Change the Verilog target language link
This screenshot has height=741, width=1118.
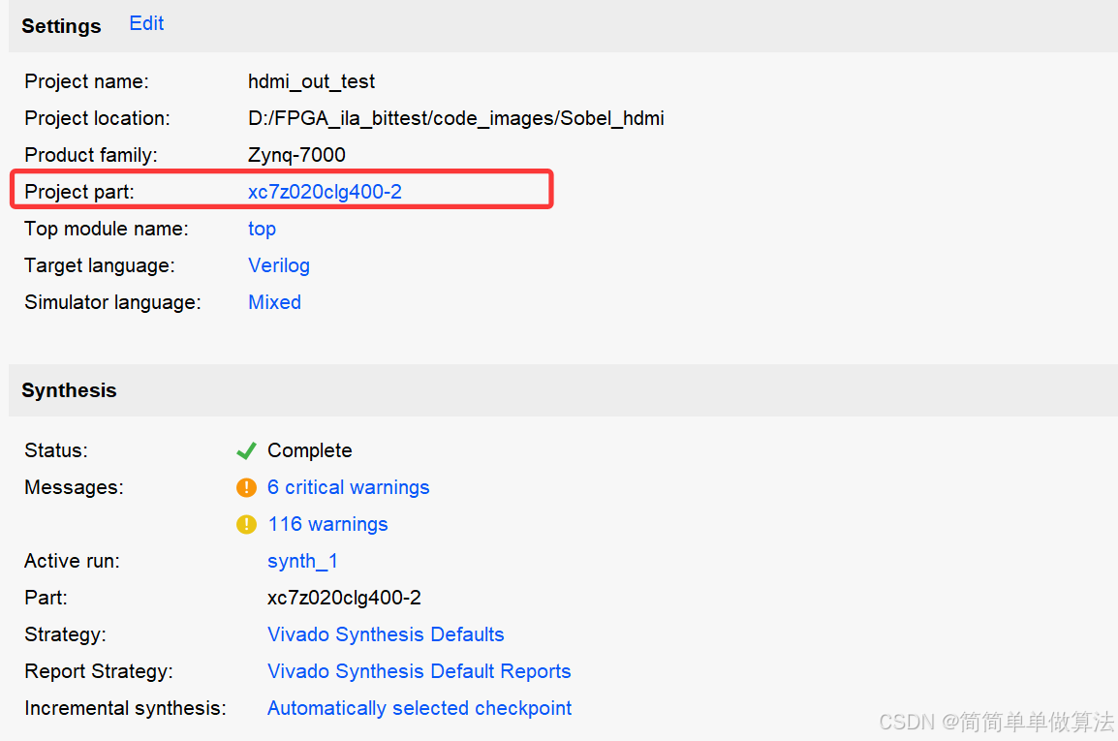[279, 266]
